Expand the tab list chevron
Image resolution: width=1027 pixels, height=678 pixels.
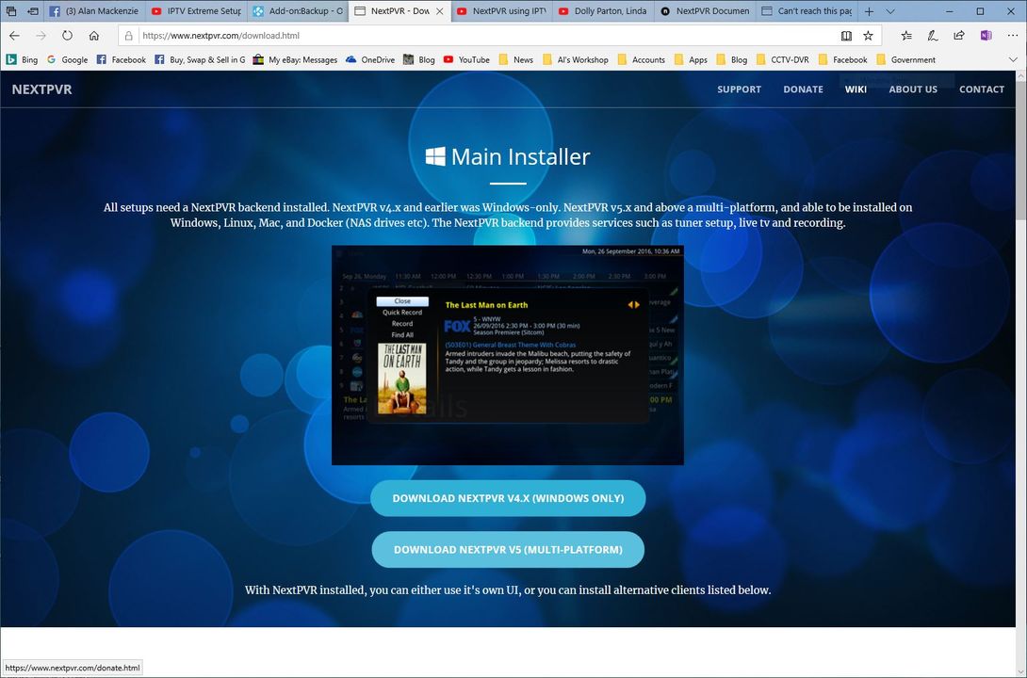pos(890,11)
